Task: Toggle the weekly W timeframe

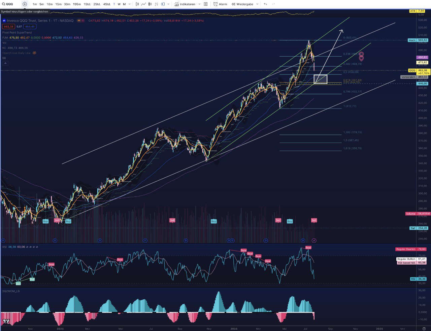Action: (x=119, y=4)
